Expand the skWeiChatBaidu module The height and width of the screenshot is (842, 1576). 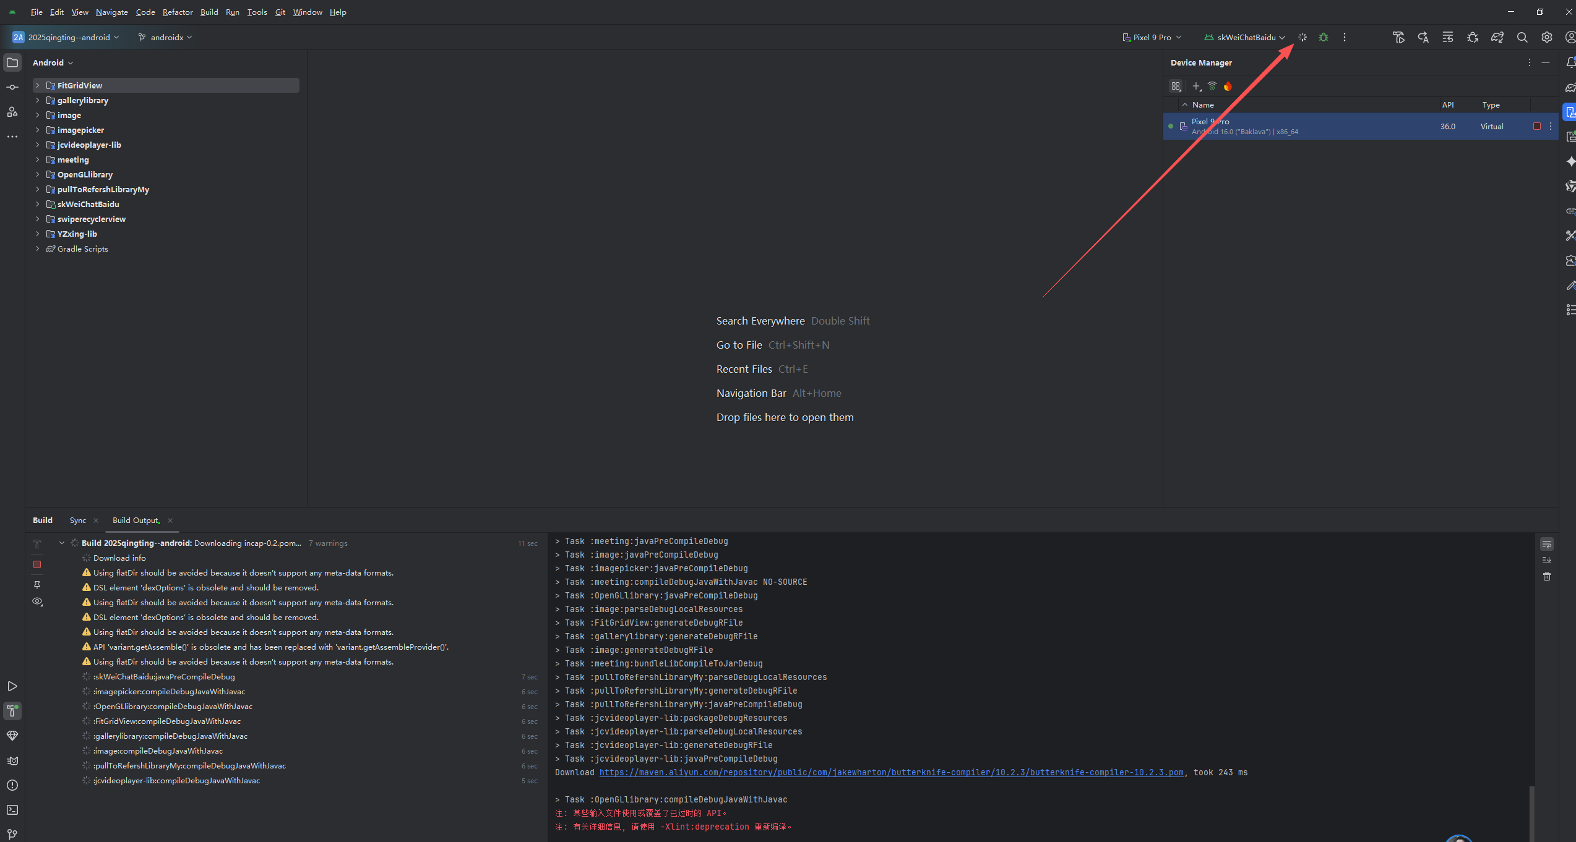(x=38, y=204)
